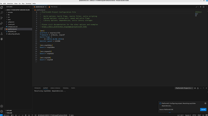Open the Manage gear in activity bar

[2, 111]
